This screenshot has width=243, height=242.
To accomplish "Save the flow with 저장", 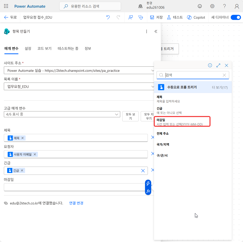I will coord(156,17).
